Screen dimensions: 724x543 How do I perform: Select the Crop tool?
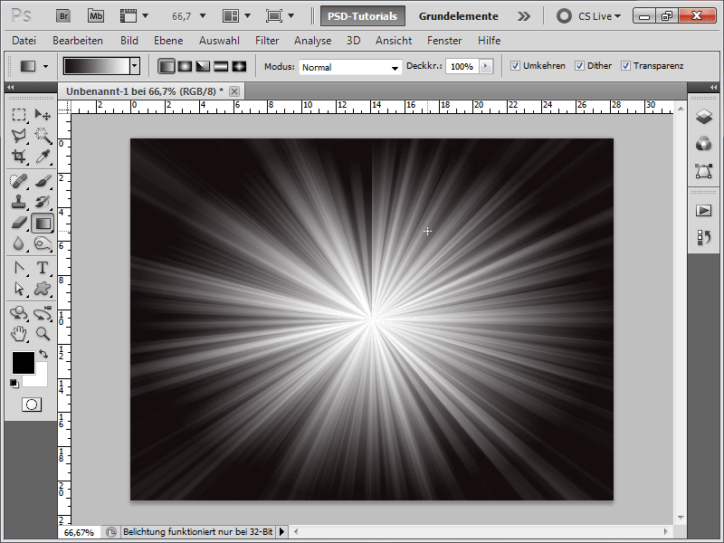click(x=19, y=157)
